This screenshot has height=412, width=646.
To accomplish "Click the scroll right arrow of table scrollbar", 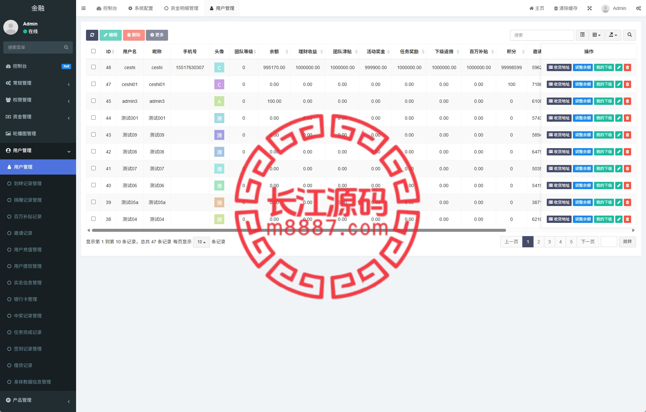I will pos(633,230).
